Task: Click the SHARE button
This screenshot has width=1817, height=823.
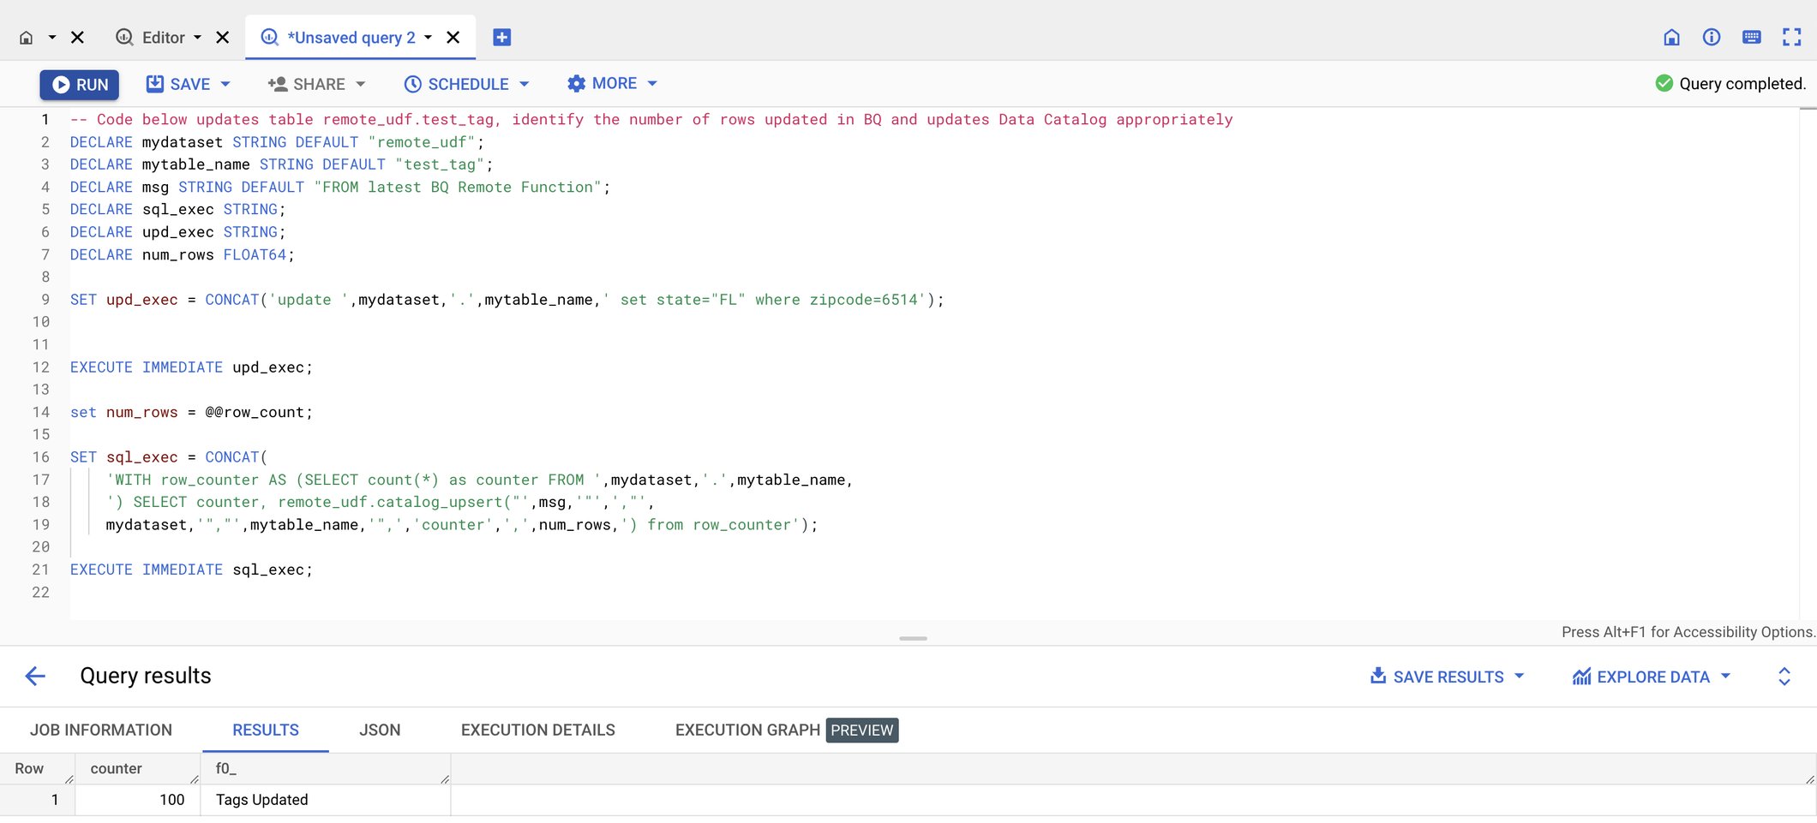Action: click(x=306, y=84)
